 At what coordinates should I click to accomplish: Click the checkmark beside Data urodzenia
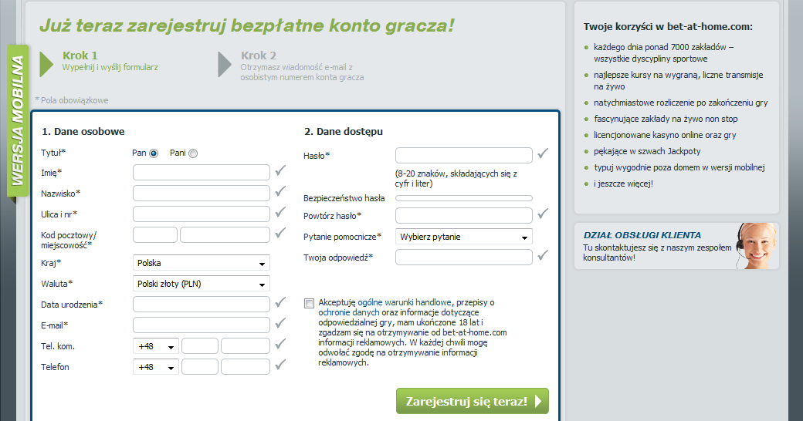point(280,303)
